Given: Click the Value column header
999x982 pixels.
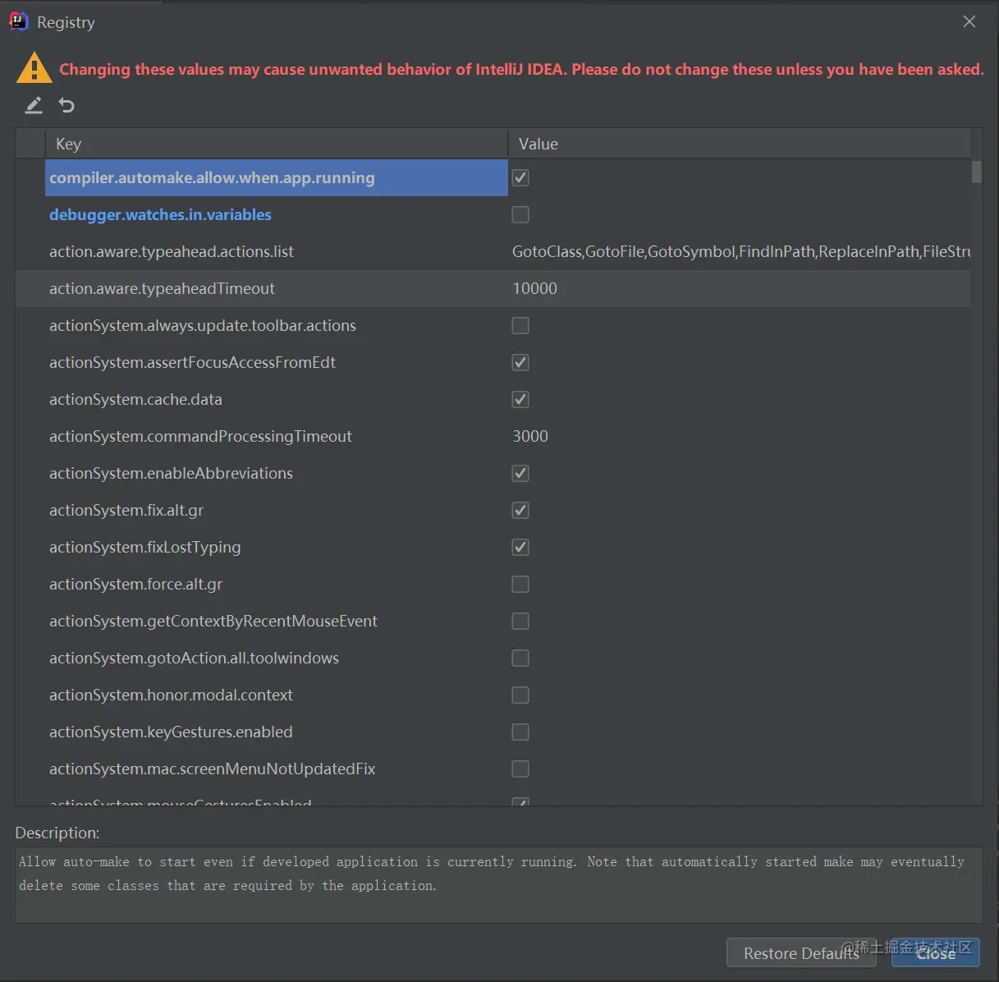Looking at the screenshot, I should pyautogui.click(x=538, y=144).
